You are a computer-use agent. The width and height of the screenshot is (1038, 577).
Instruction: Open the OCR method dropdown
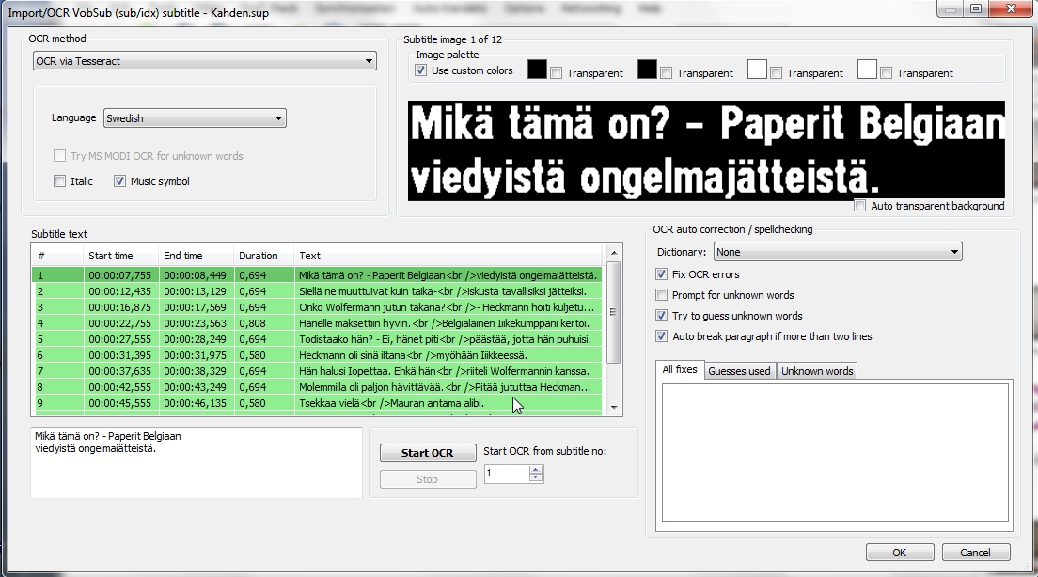(x=205, y=61)
